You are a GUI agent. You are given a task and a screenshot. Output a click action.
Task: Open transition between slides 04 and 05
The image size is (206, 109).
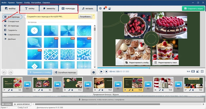coord(118,84)
